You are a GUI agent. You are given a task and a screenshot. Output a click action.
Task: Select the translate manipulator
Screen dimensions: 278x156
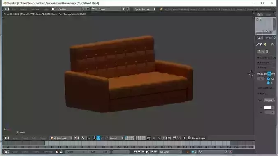(98, 138)
